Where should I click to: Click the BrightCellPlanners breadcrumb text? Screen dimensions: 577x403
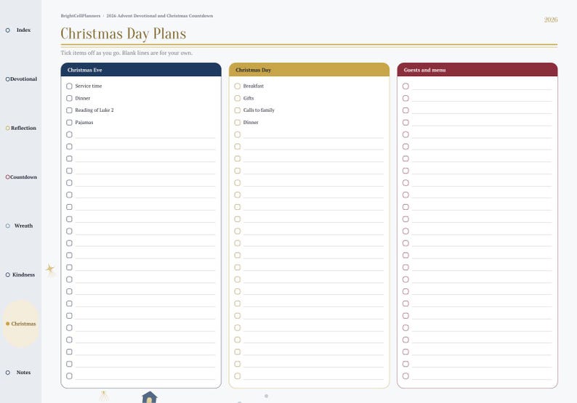81,16
